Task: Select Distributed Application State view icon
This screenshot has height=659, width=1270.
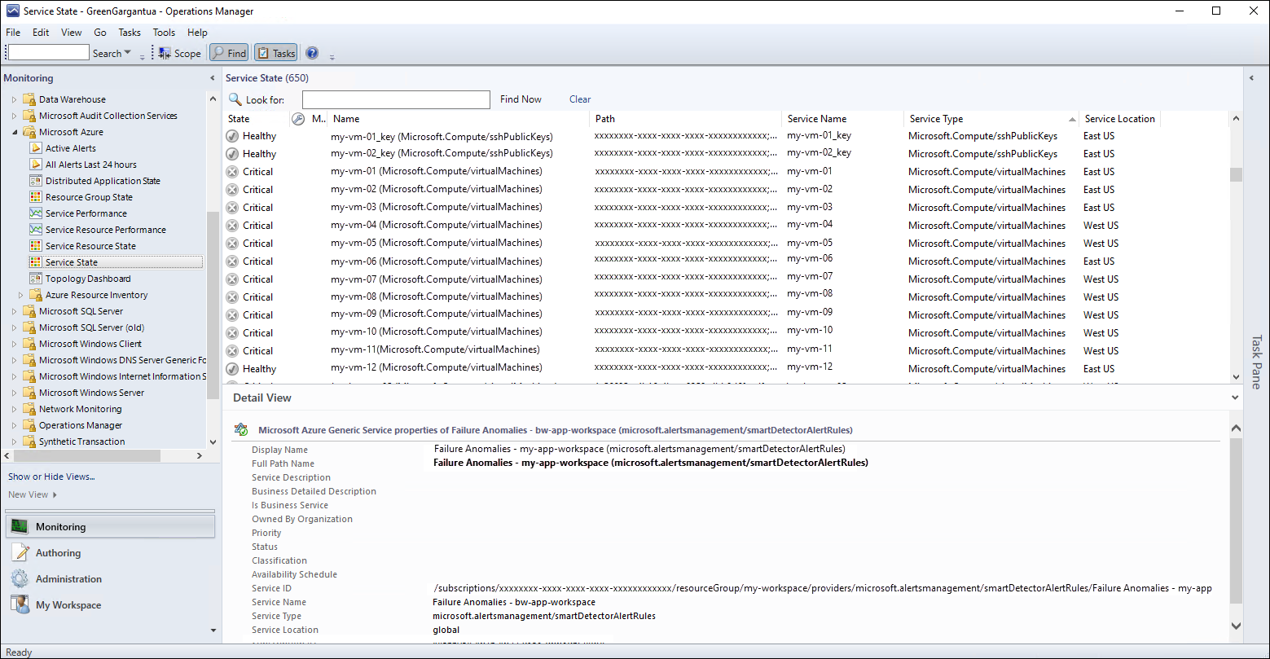Action: click(36, 181)
